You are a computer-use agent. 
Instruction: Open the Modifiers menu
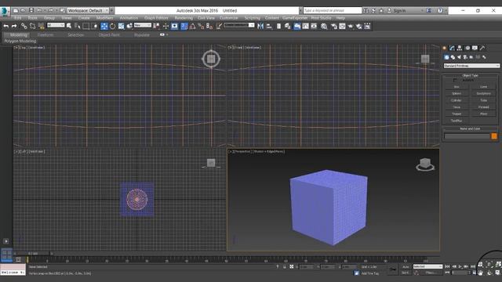tap(104, 18)
